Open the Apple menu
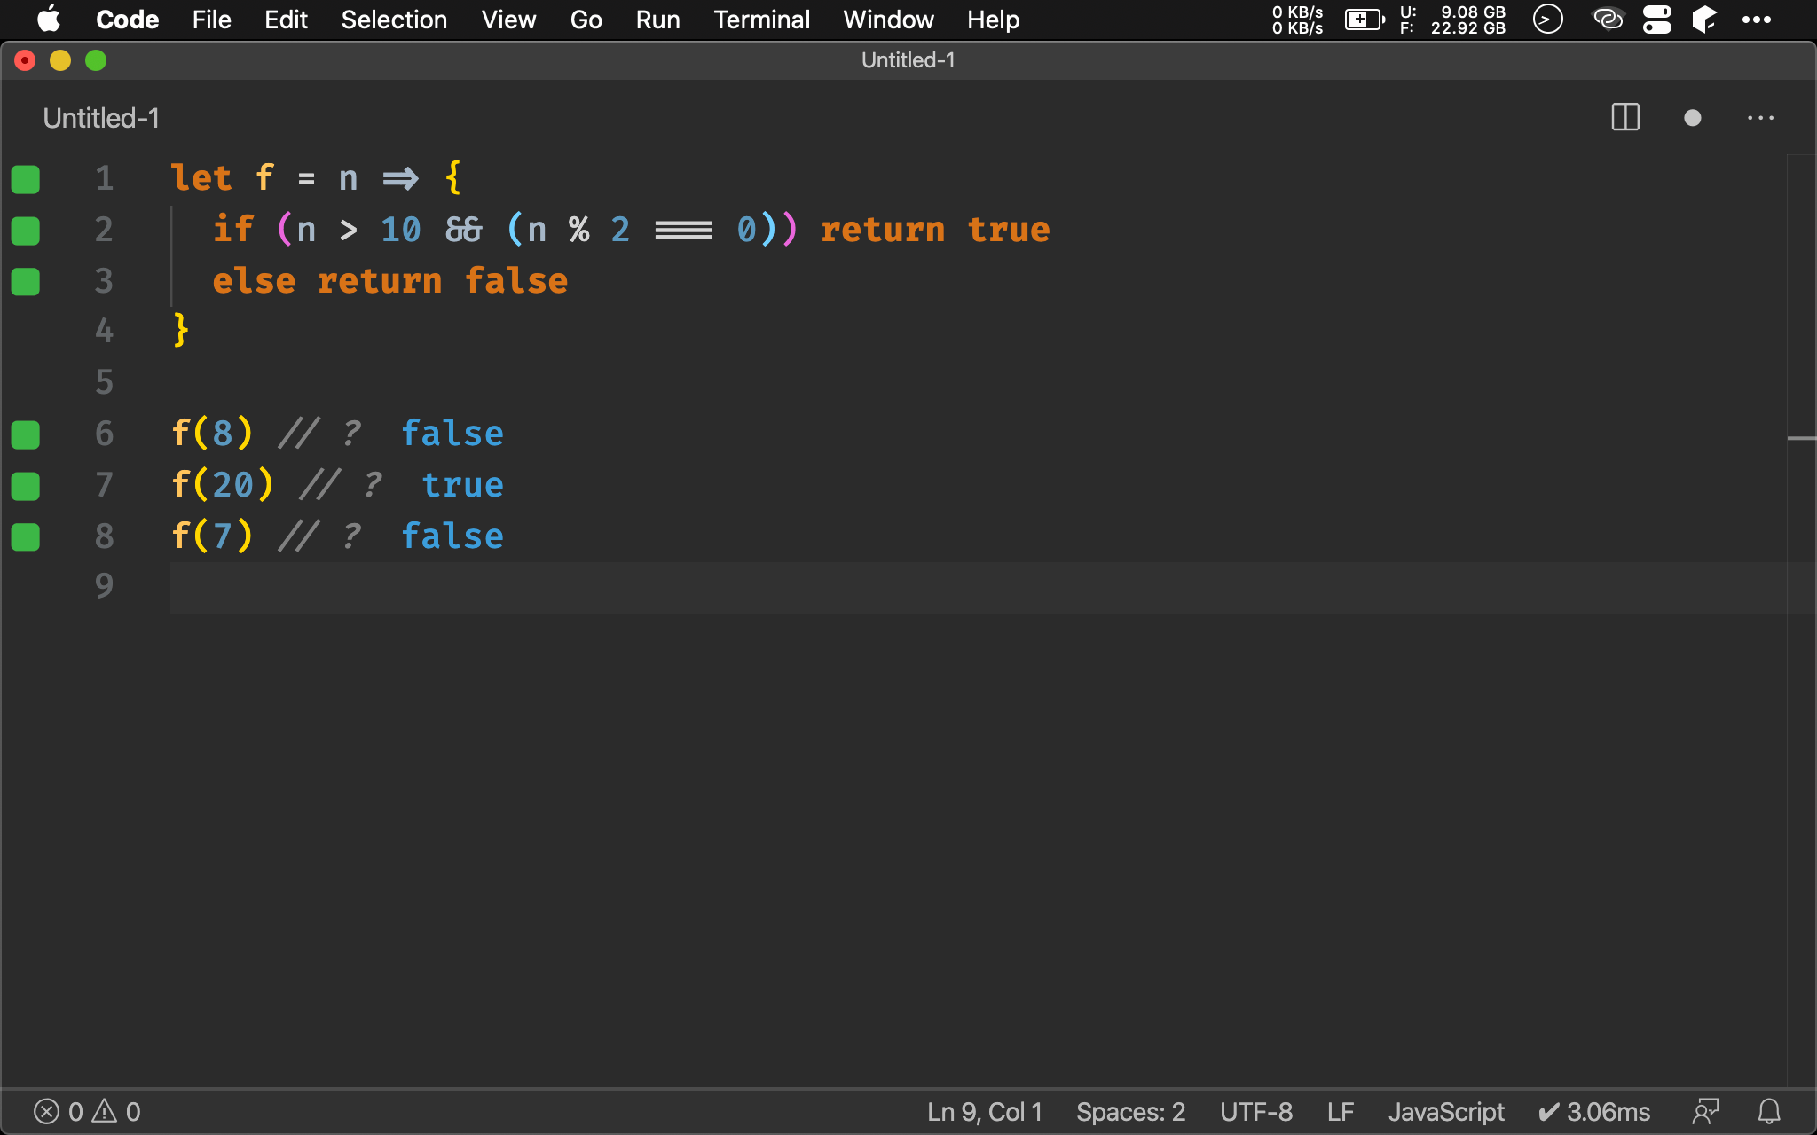The image size is (1817, 1135). [49, 19]
